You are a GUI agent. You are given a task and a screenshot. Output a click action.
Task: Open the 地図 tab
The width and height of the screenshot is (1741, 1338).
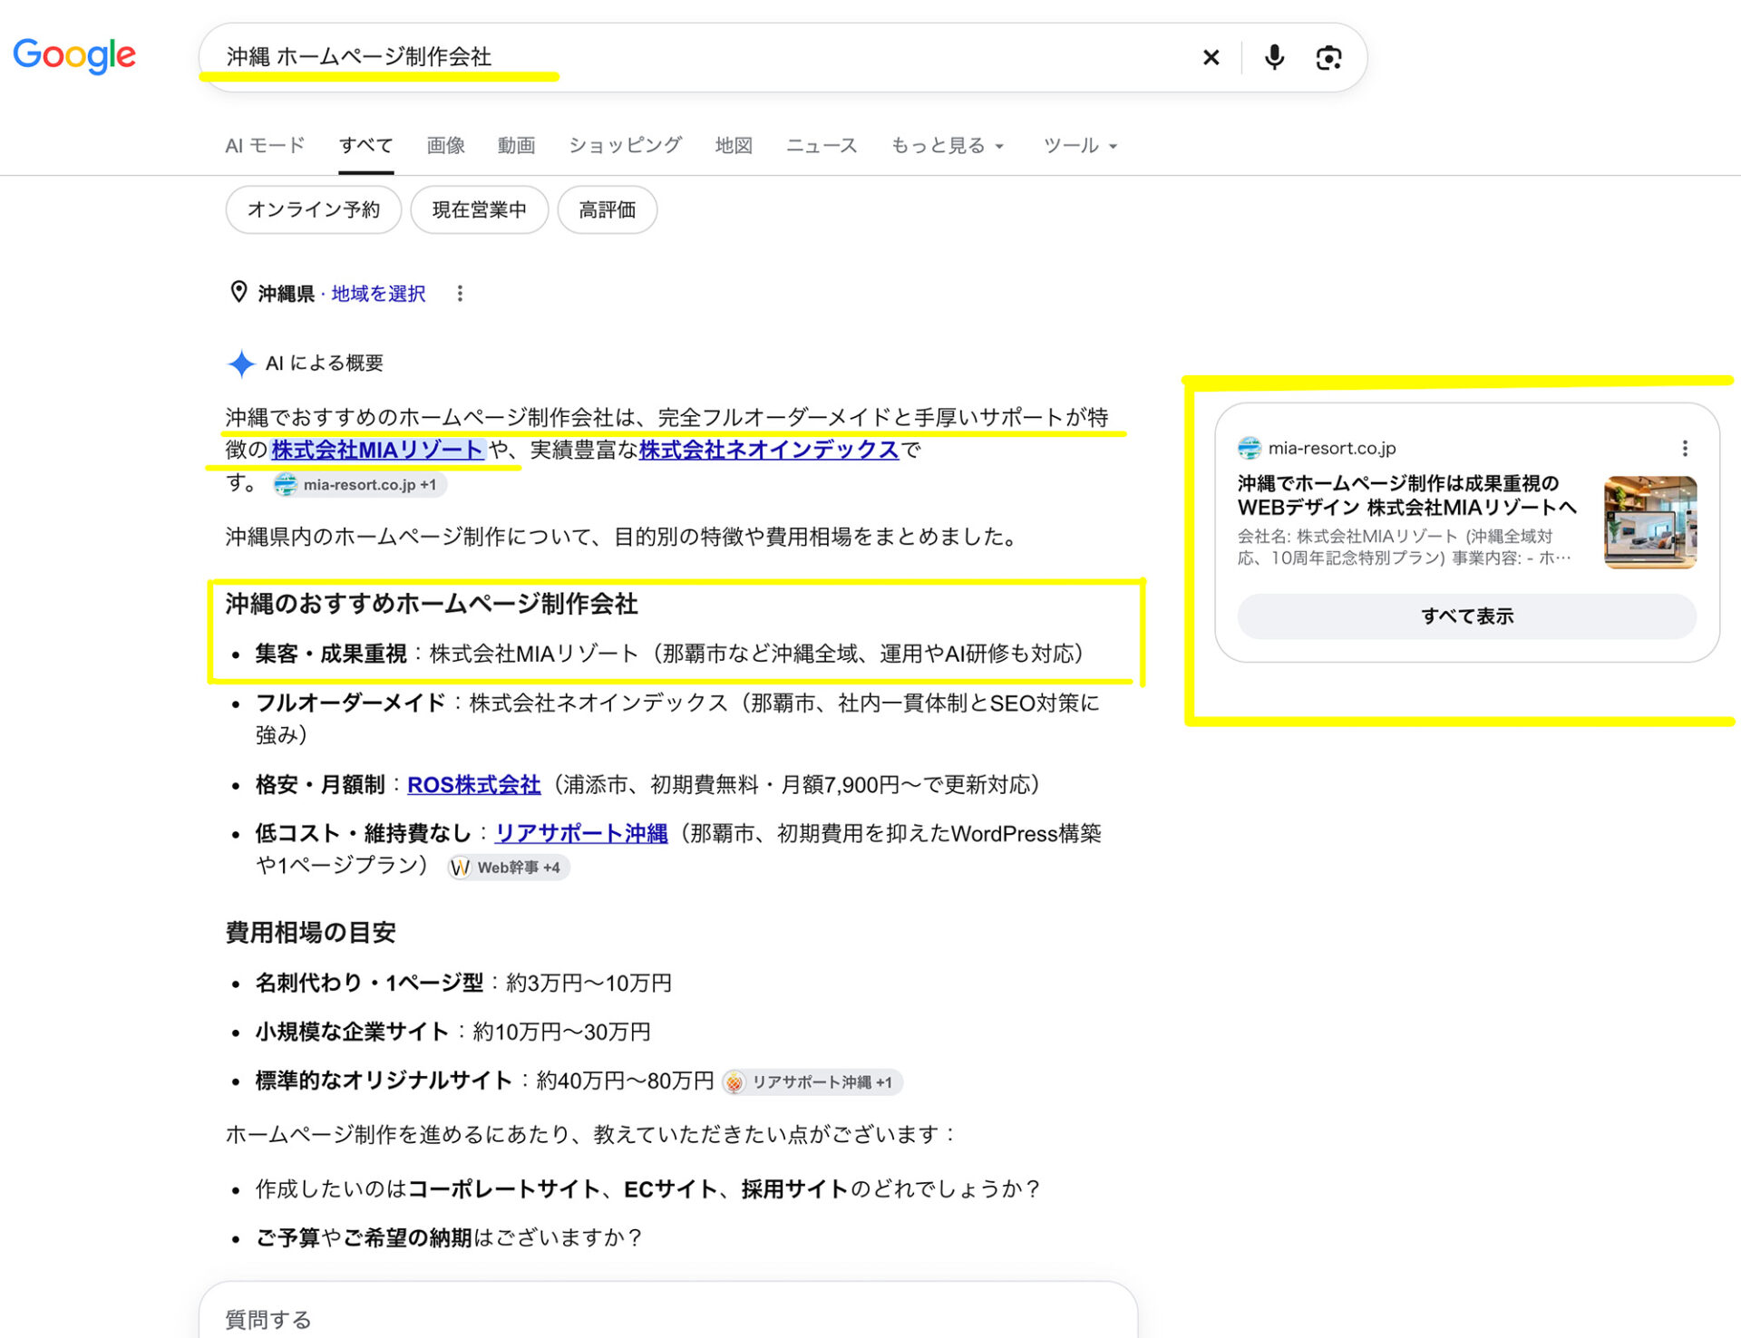coord(734,145)
